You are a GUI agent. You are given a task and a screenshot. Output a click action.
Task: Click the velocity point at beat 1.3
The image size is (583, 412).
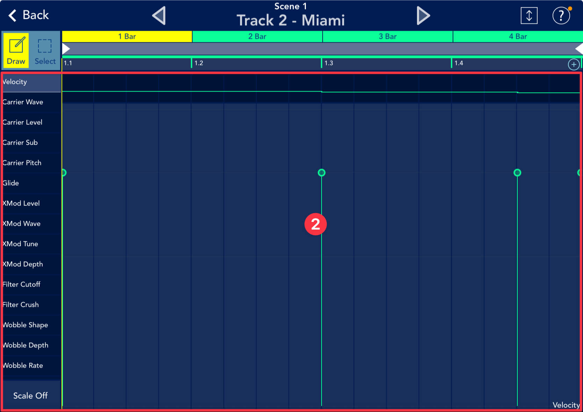(322, 173)
